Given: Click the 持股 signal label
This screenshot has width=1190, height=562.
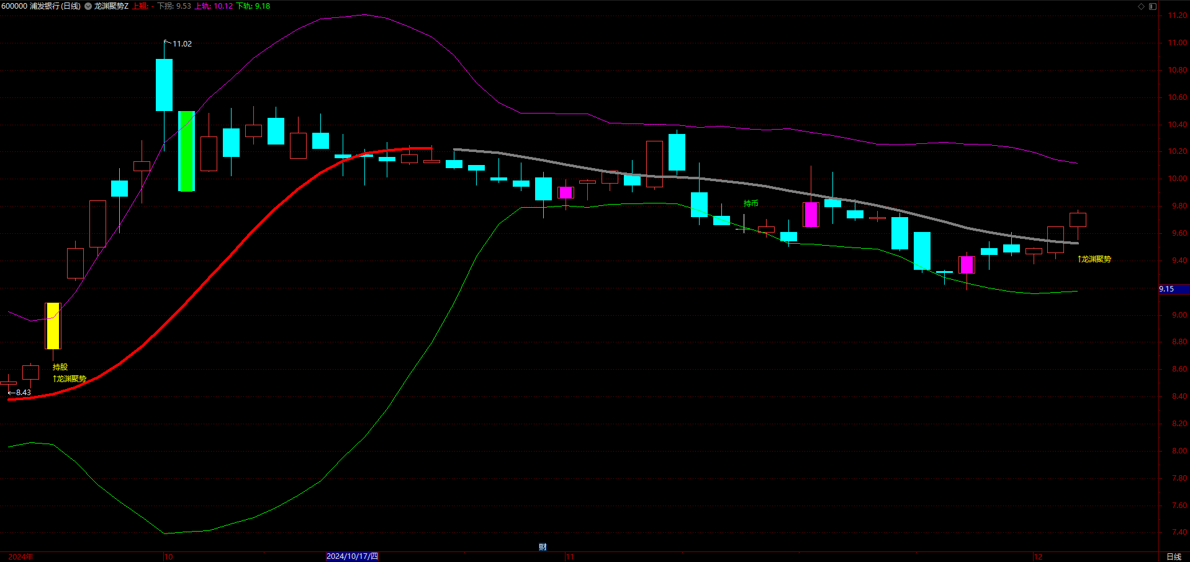Looking at the screenshot, I should pyautogui.click(x=60, y=367).
